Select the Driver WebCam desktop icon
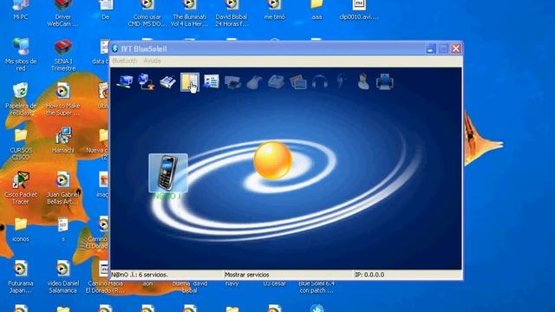 (63, 14)
